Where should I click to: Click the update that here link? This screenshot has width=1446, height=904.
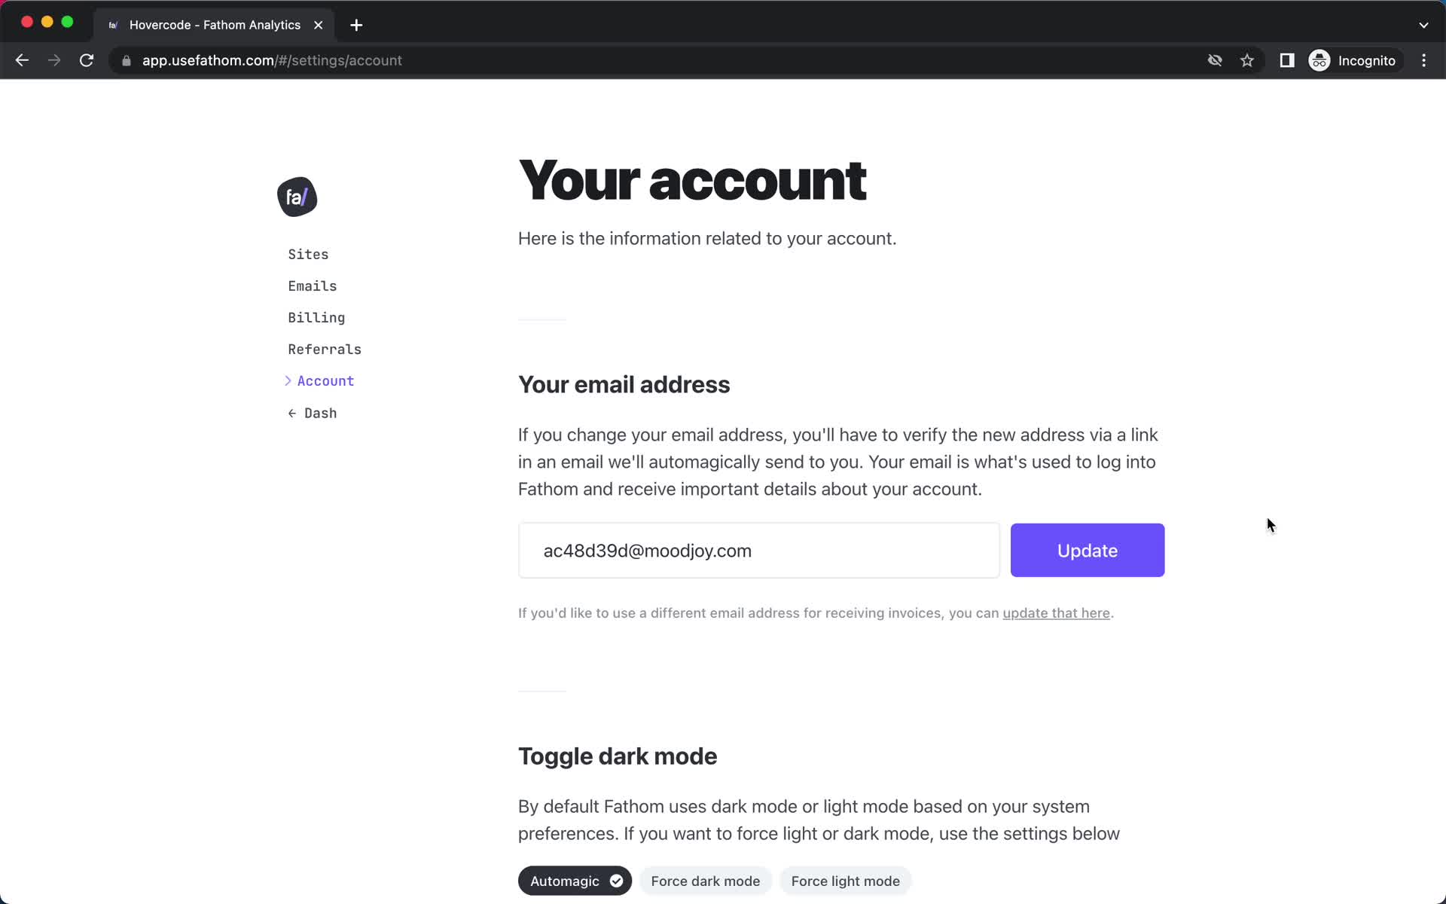click(1056, 612)
